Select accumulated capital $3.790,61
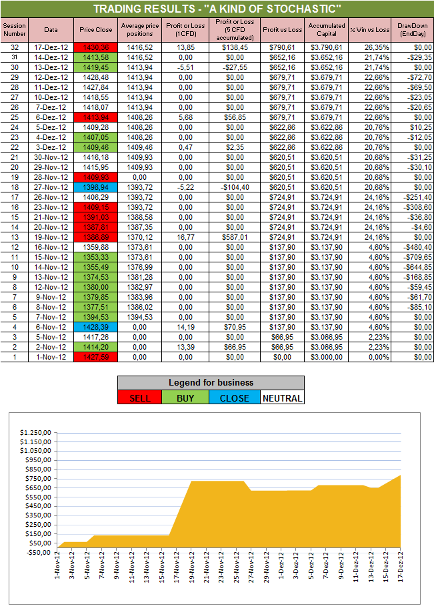 (x=326, y=47)
